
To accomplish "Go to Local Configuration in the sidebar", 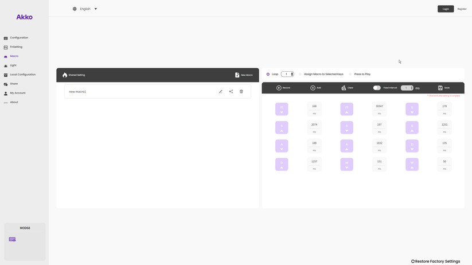I will pyautogui.click(x=22, y=75).
